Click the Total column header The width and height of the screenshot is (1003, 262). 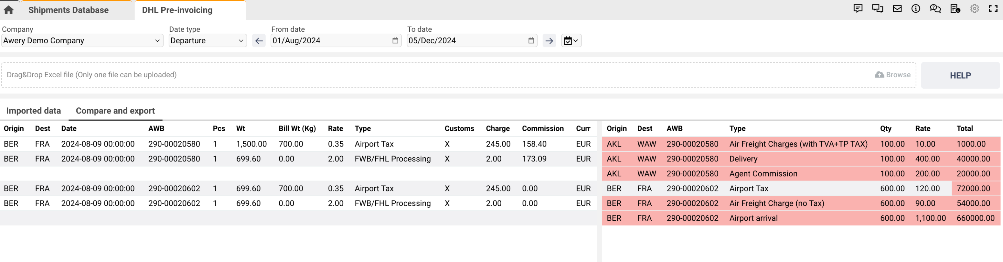click(x=965, y=128)
